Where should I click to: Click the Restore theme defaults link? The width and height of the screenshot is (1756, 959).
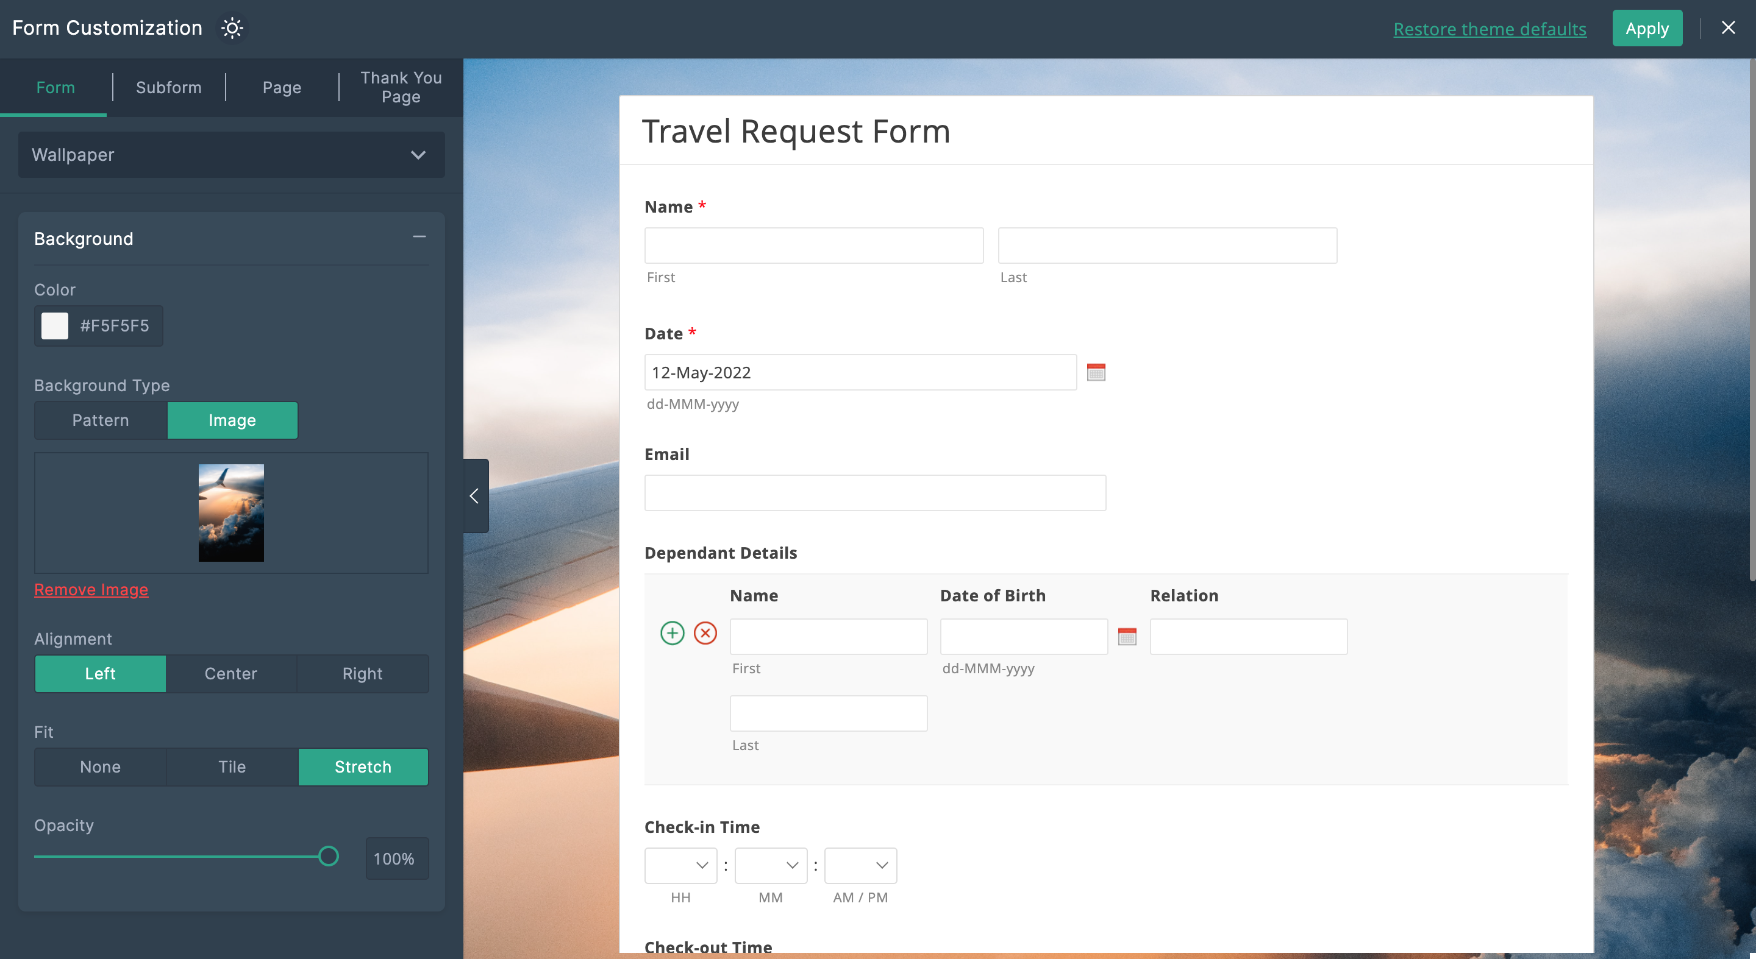point(1490,29)
